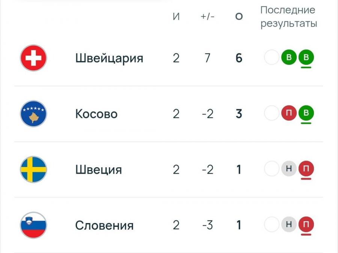The height and width of the screenshot is (253, 338).
Task: Click Sweden's underlined red loss badge
Action: click(x=306, y=168)
